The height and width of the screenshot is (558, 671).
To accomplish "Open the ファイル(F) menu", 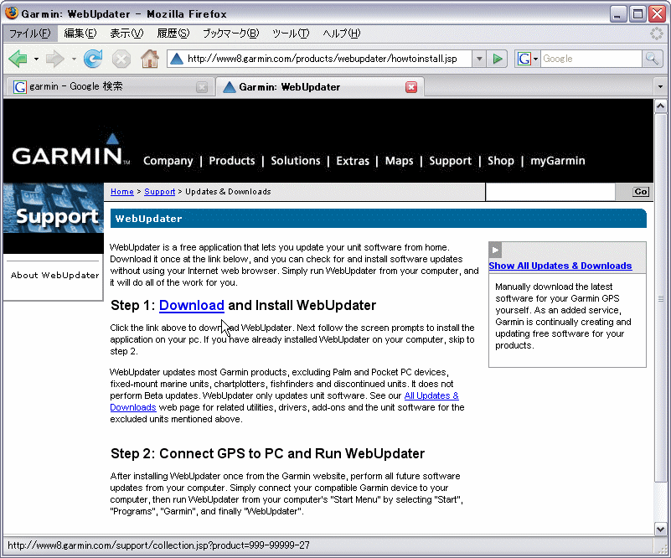I will coord(30,34).
